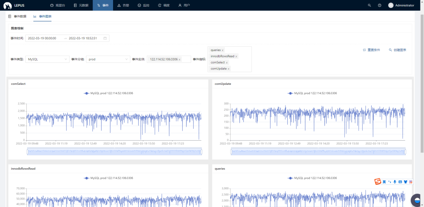Open the 监控 monitoring menu
The width and height of the screenshot is (424, 207).
coord(143,5)
